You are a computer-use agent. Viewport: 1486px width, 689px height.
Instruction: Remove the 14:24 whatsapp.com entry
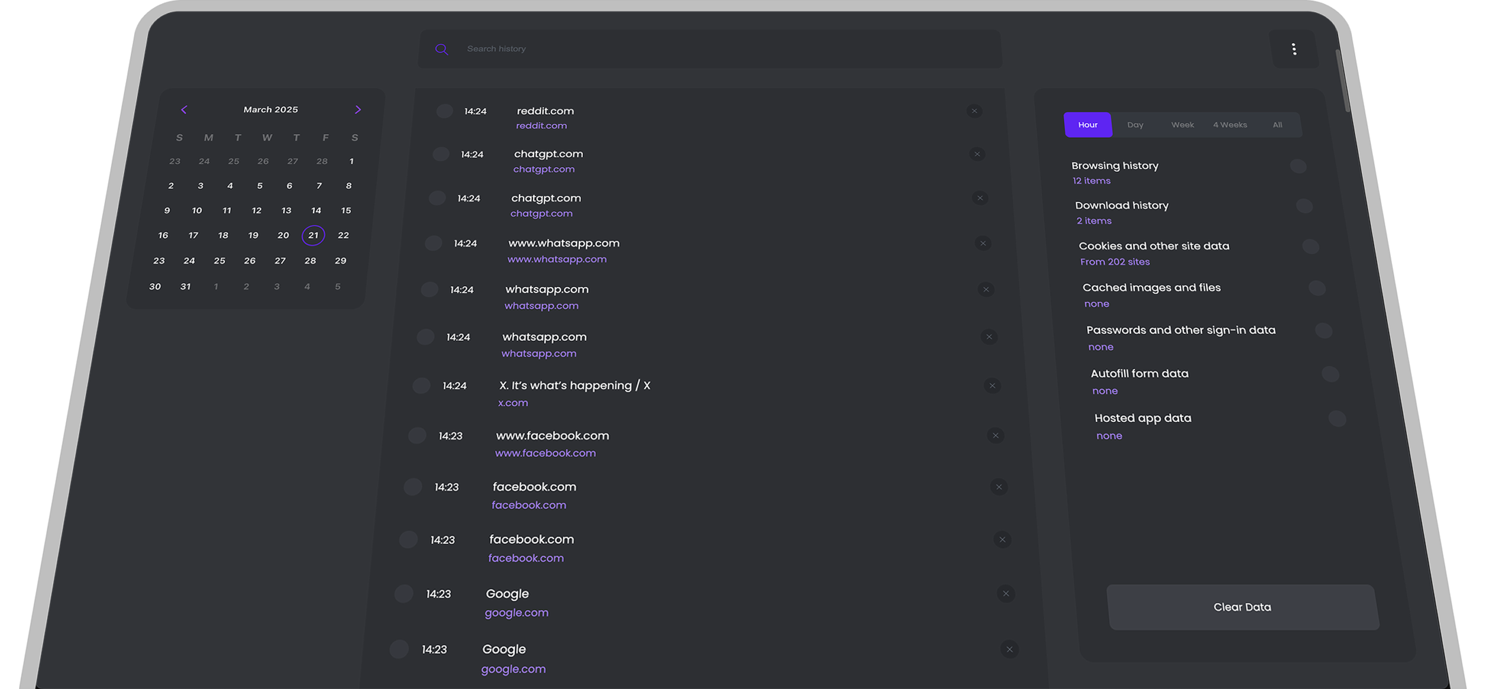point(986,289)
